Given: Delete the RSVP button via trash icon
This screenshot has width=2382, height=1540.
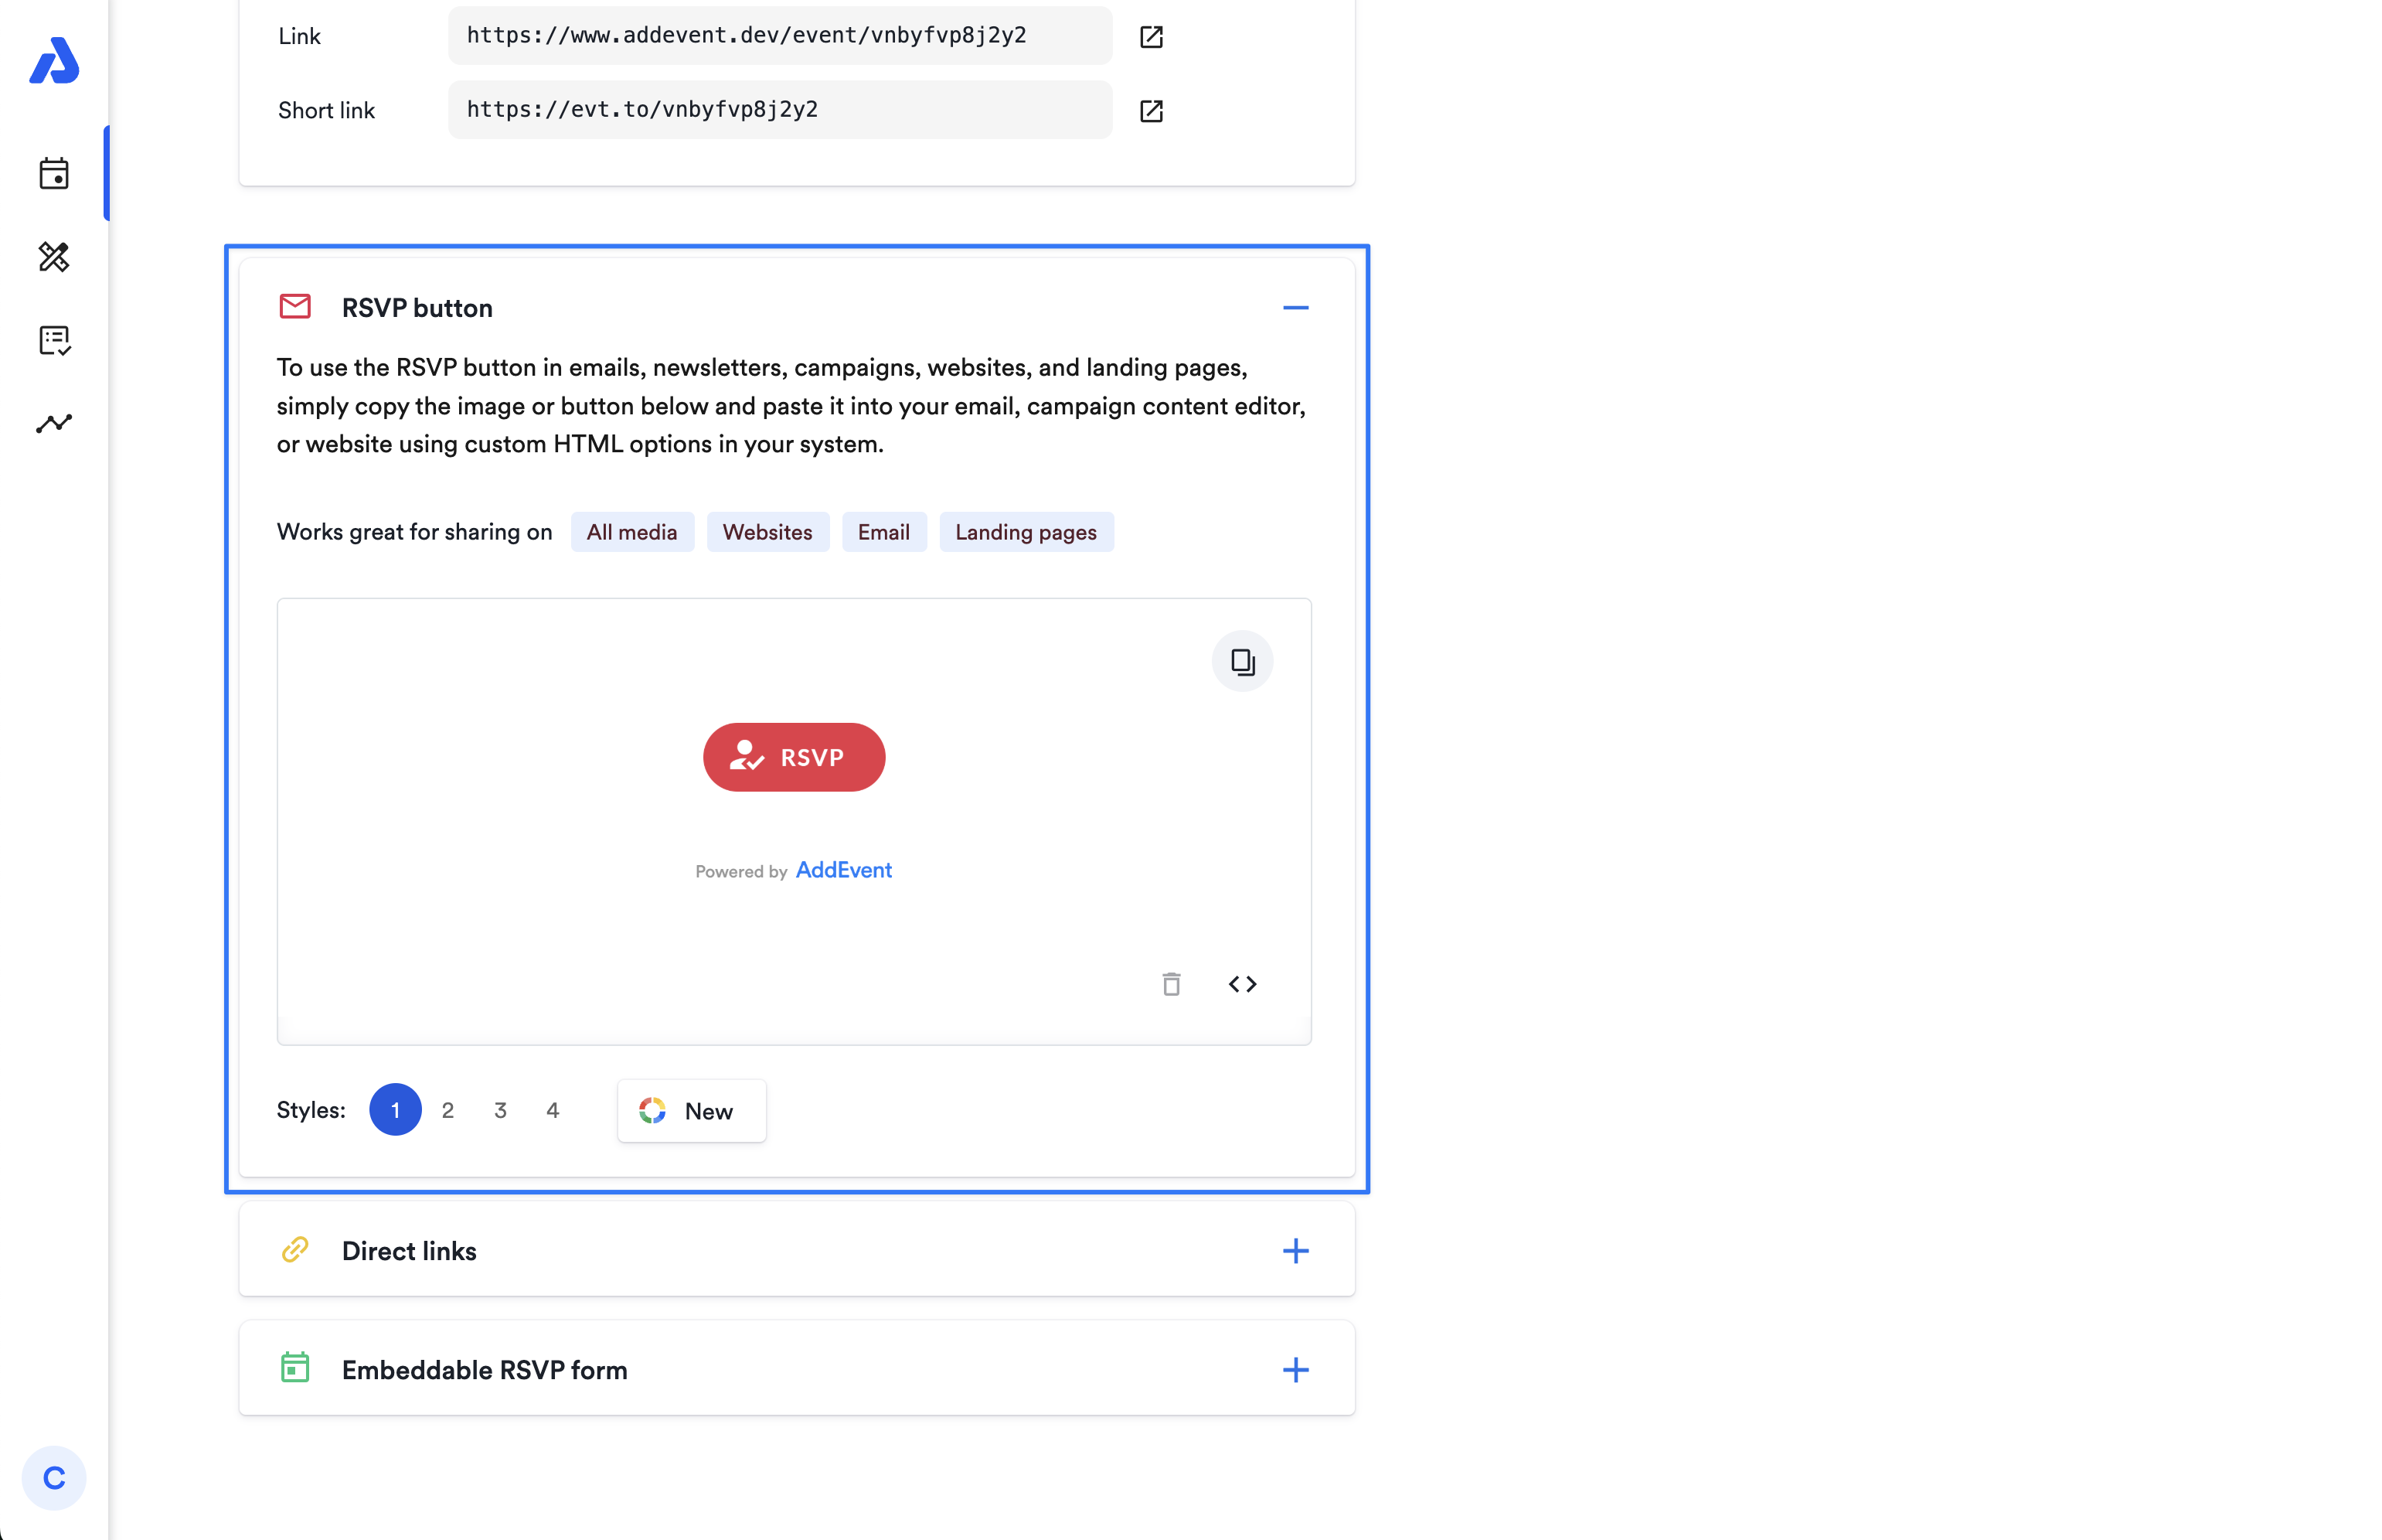Looking at the screenshot, I should pyautogui.click(x=1170, y=984).
